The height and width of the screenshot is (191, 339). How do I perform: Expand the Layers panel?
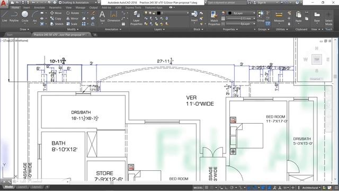tap(159, 29)
